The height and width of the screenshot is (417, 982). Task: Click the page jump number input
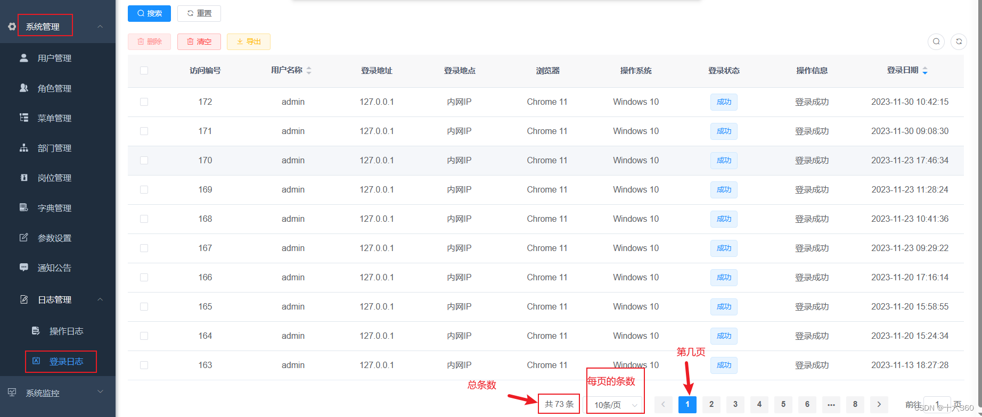click(x=937, y=404)
